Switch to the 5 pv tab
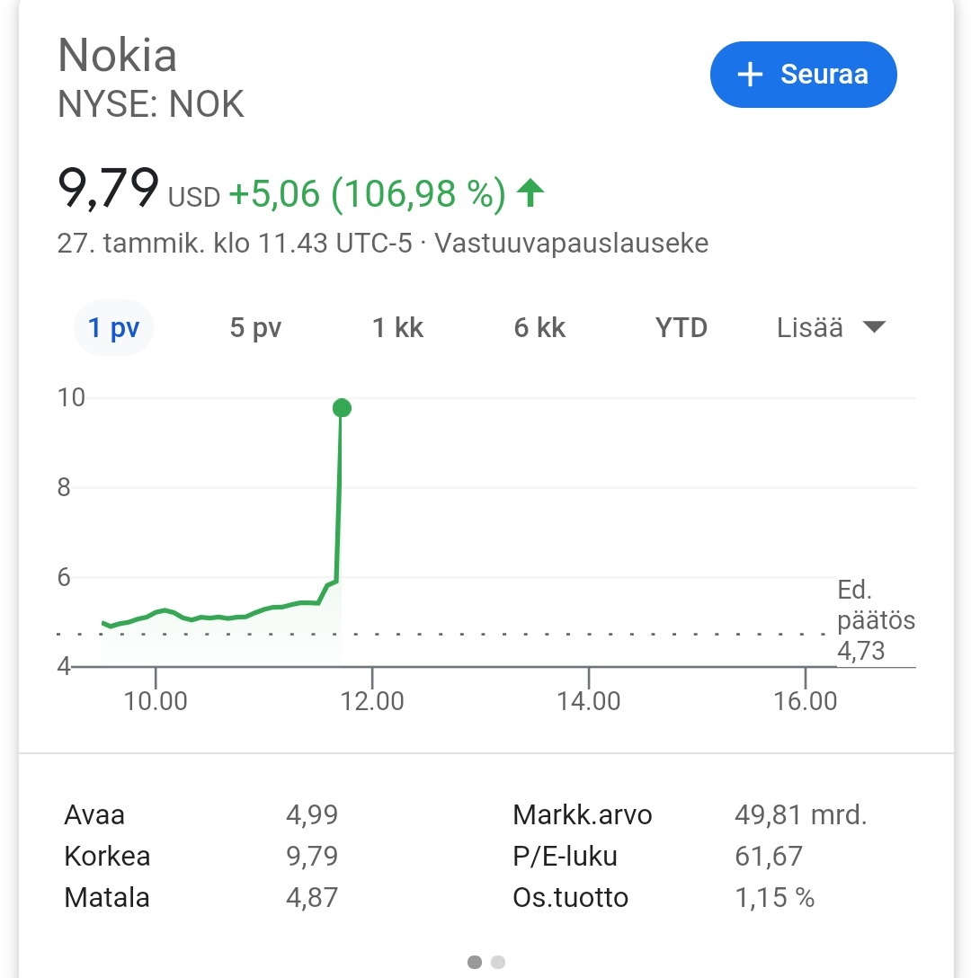The image size is (971, 978). pos(256,327)
